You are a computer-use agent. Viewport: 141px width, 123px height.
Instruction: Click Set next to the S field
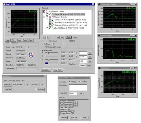[x=90, y=53]
